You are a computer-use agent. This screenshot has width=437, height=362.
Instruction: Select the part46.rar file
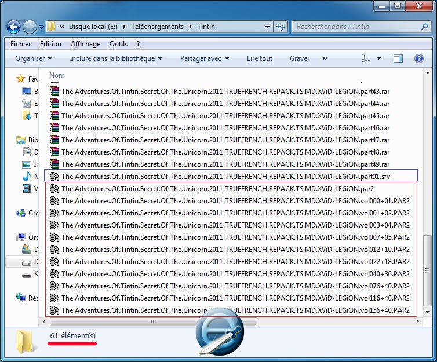[x=219, y=128]
